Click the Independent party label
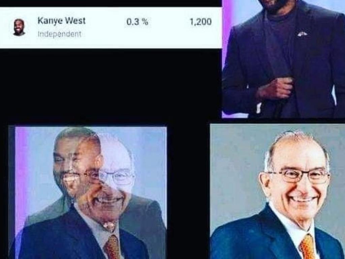This screenshot has height=259, width=345. [x=59, y=34]
